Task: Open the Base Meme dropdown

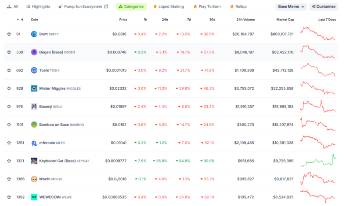Action: (291, 6)
